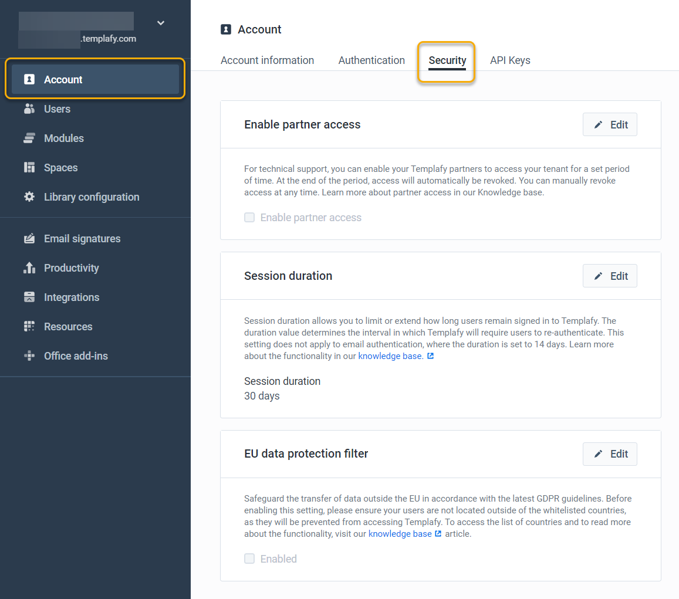
Task: Select the Users sidebar icon
Action: pos(29,109)
